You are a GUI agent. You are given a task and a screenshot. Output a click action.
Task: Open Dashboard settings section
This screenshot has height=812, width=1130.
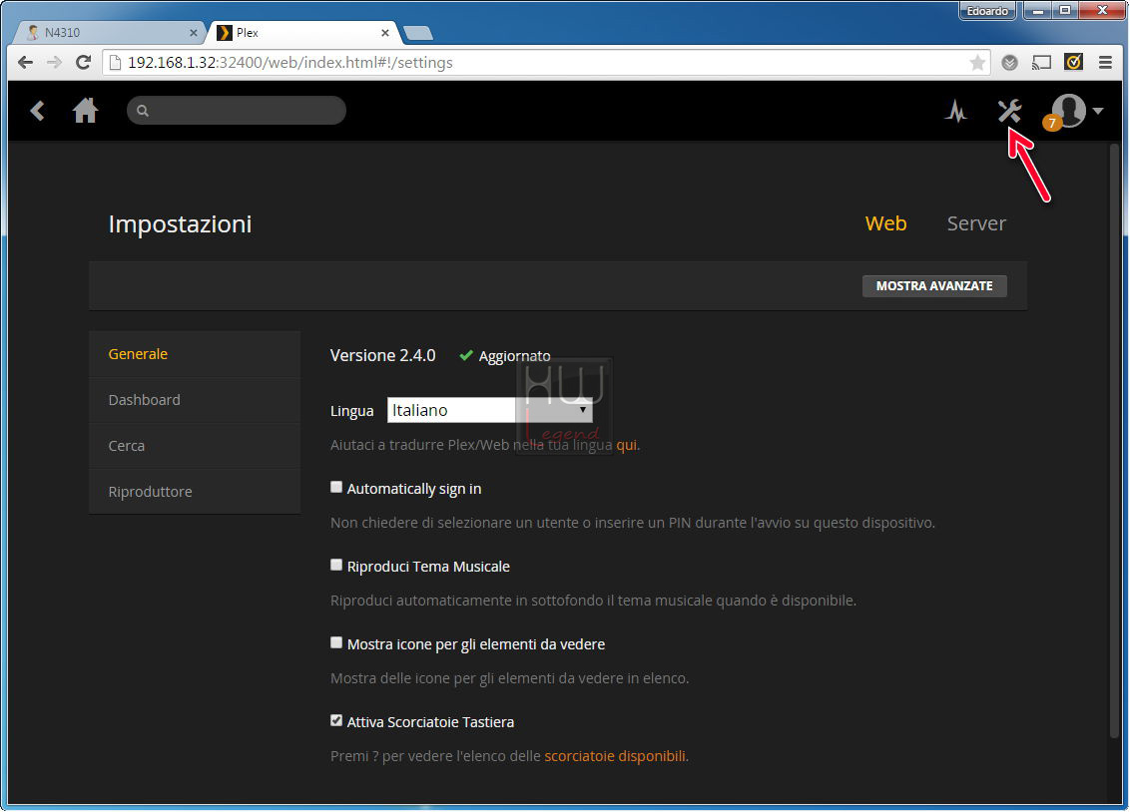195,400
